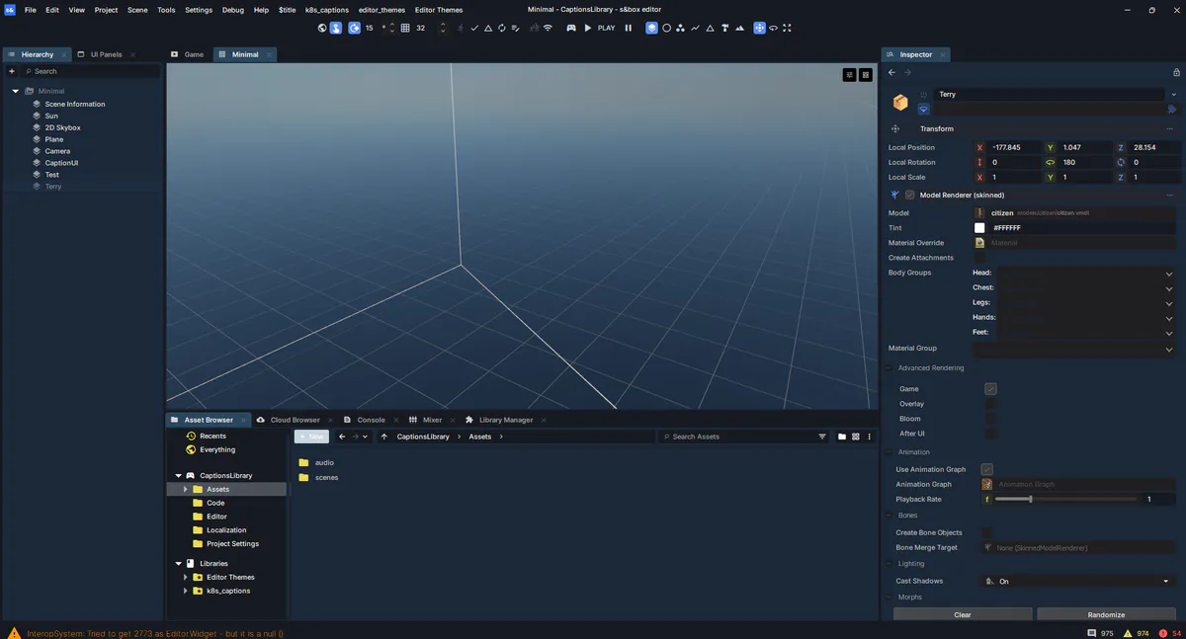Click the New button in Asset Browser
The width and height of the screenshot is (1186, 639).
pyautogui.click(x=311, y=437)
